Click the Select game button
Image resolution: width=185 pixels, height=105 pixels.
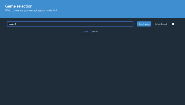pyautogui.click(x=144, y=24)
